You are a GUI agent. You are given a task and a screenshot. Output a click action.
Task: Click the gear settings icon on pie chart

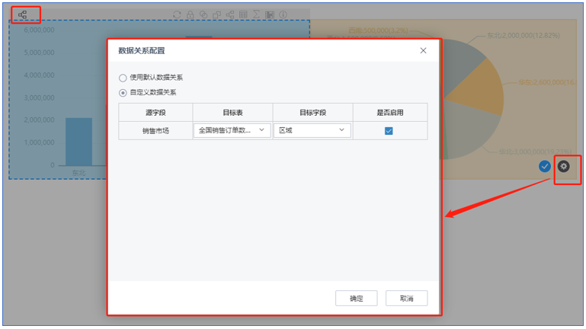[564, 166]
